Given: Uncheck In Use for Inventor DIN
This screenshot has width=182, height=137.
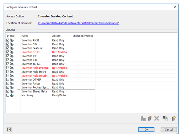Looking at the screenshot, I should (8, 44).
